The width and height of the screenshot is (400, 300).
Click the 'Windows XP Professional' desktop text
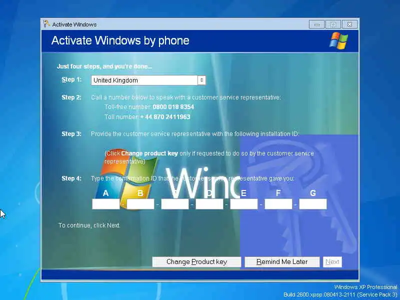[x=366, y=287]
